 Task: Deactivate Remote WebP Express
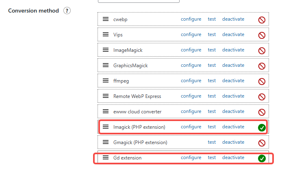(233, 96)
